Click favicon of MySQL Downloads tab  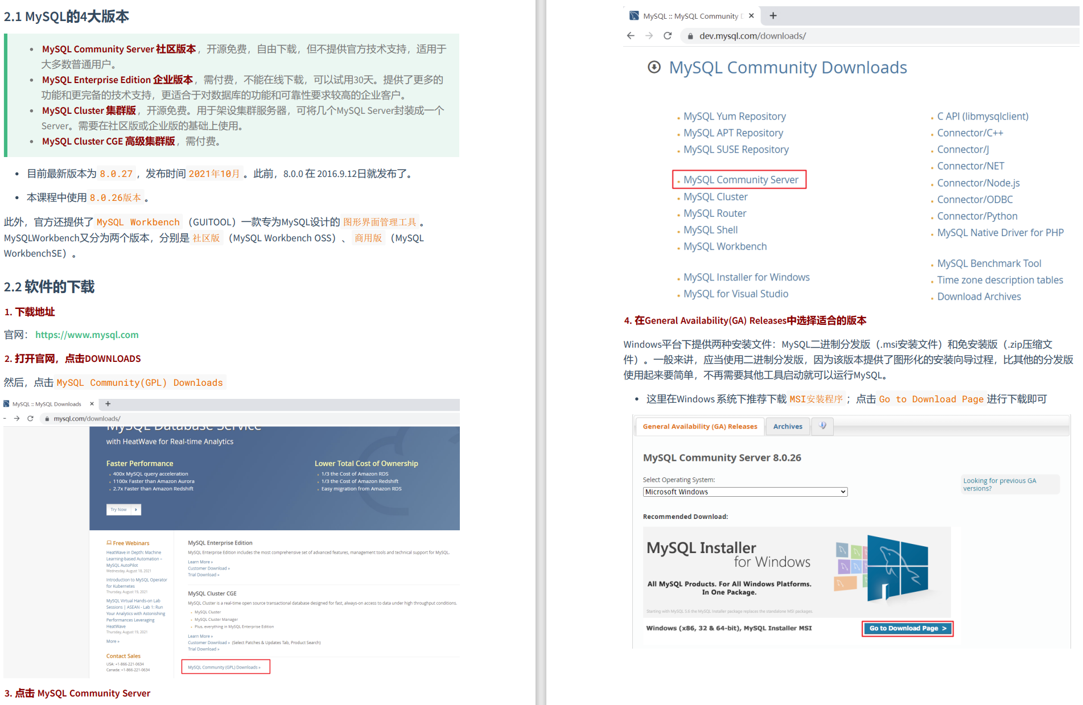pyautogui.click(x=7, y=404)
